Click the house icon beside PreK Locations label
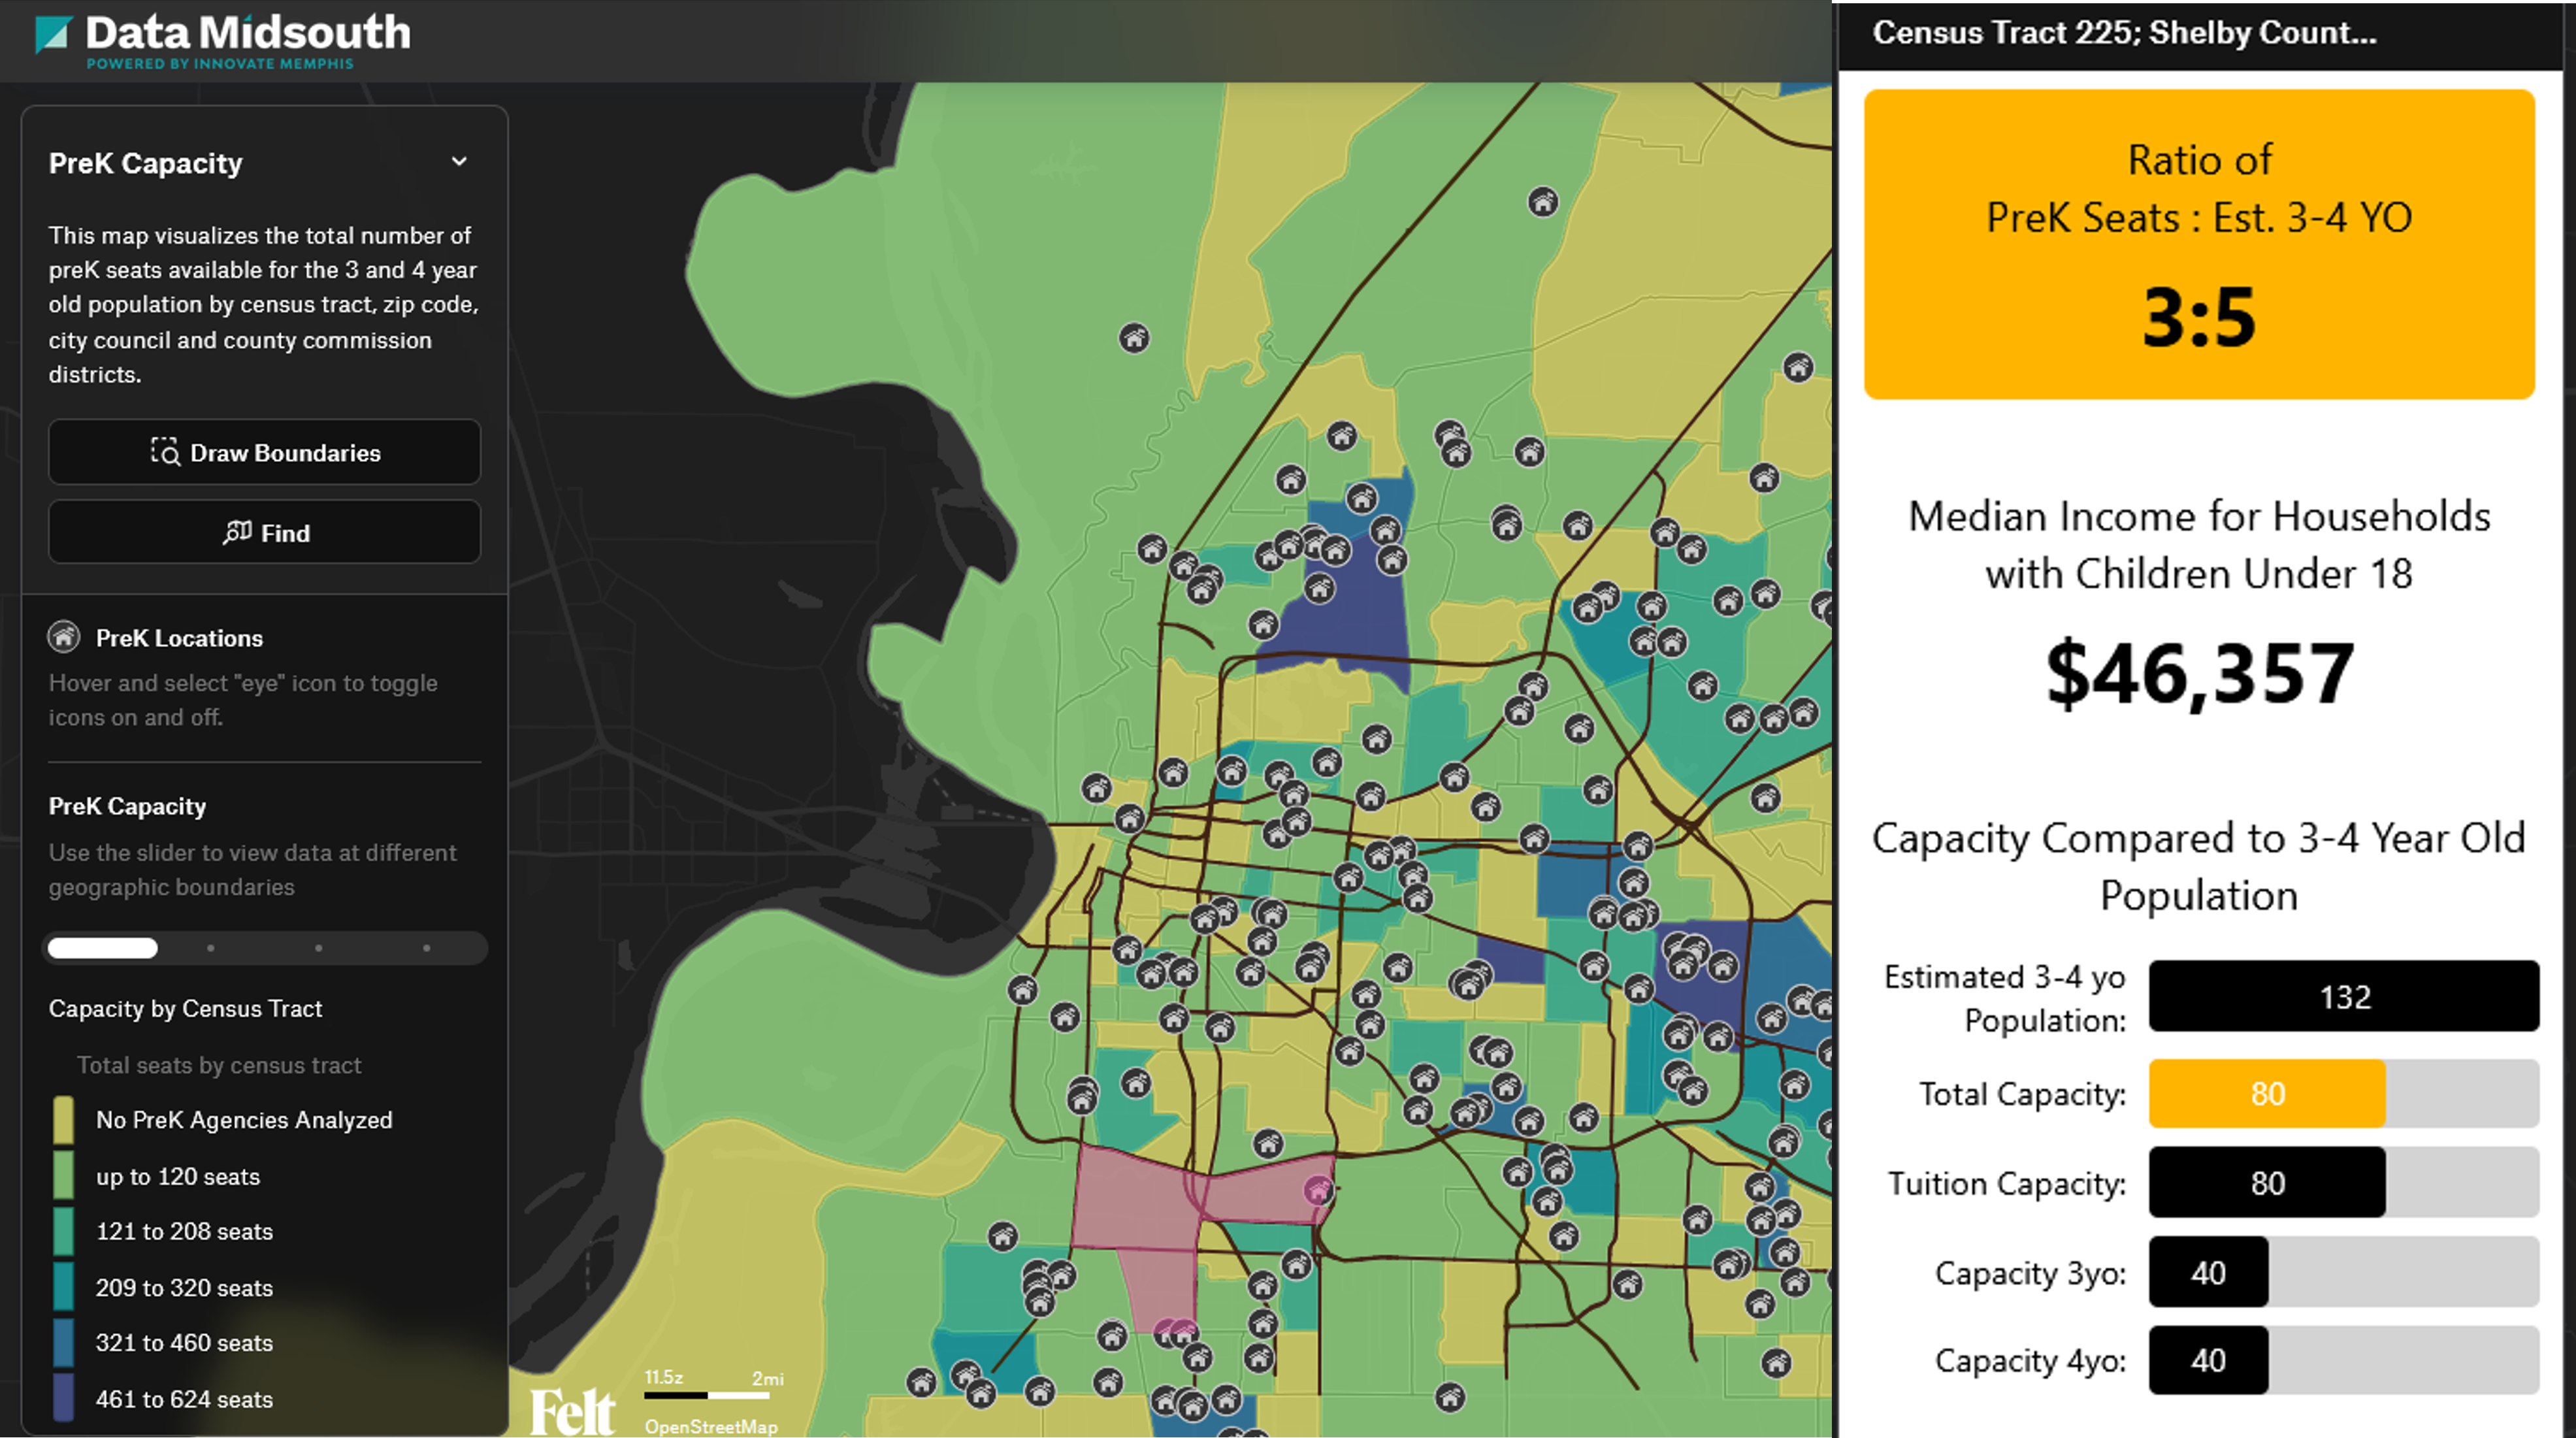 tap(64, 637)
